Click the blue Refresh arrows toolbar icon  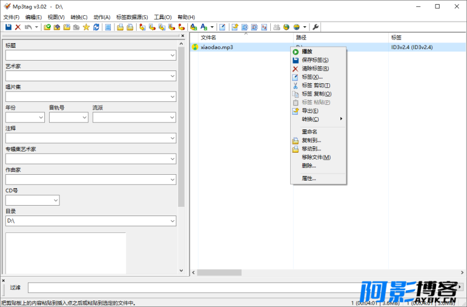coord(96,27)
